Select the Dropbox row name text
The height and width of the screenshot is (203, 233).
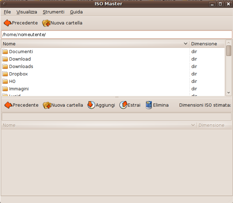point(18,74)
